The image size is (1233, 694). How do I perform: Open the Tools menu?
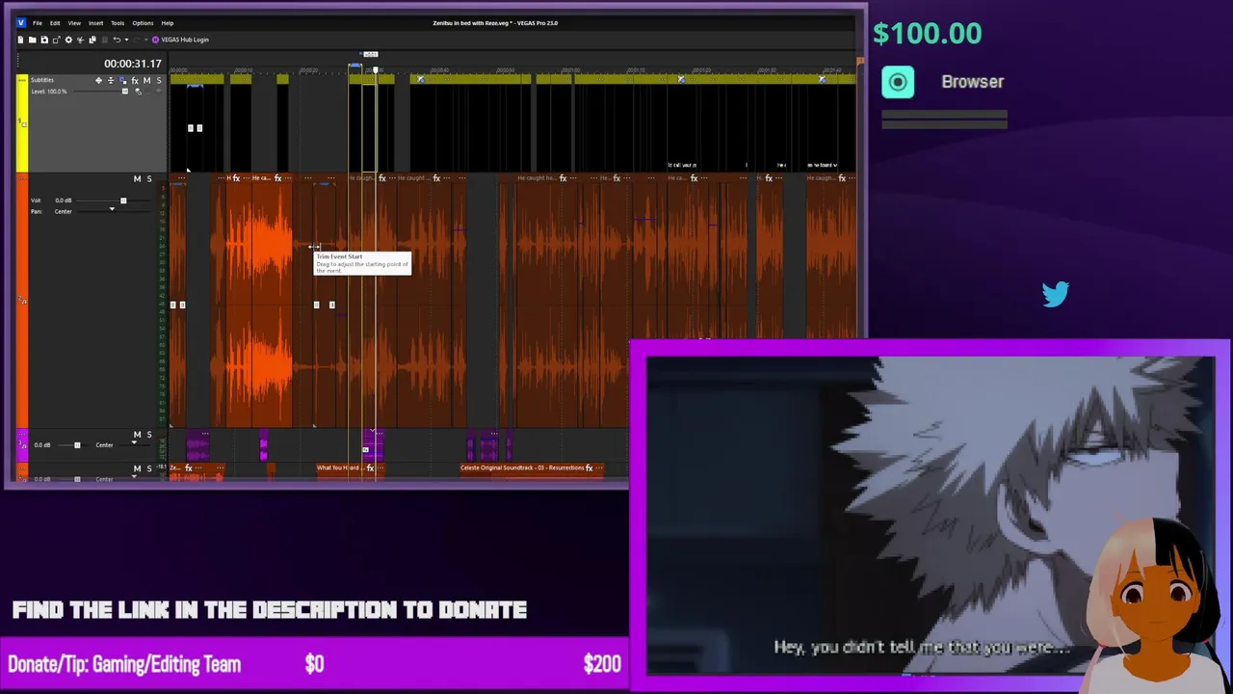(x=118, y=22)
